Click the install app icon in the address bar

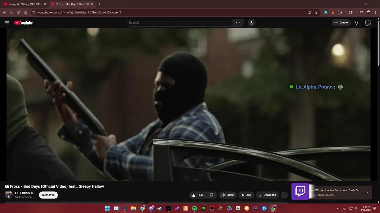[309, 12]
